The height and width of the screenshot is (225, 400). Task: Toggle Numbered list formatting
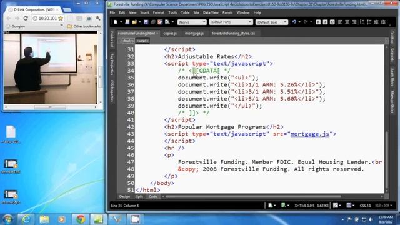tap(362, 22)
